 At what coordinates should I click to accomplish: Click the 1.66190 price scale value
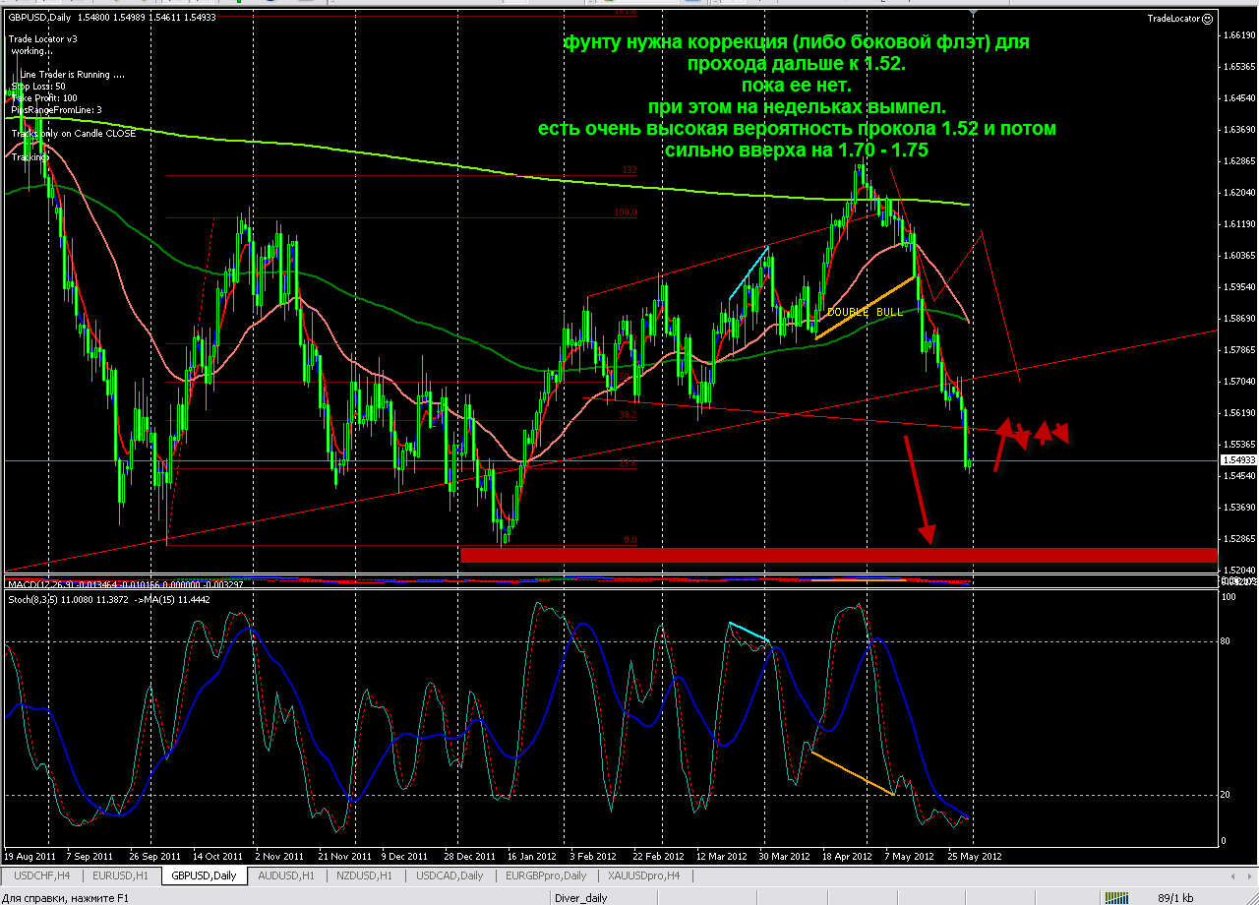coord(1238,36)
